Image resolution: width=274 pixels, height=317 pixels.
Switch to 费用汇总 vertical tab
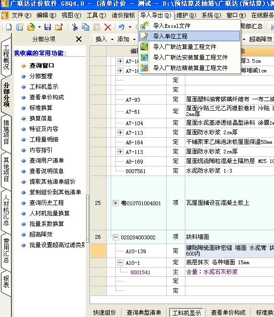coord(6,250)
